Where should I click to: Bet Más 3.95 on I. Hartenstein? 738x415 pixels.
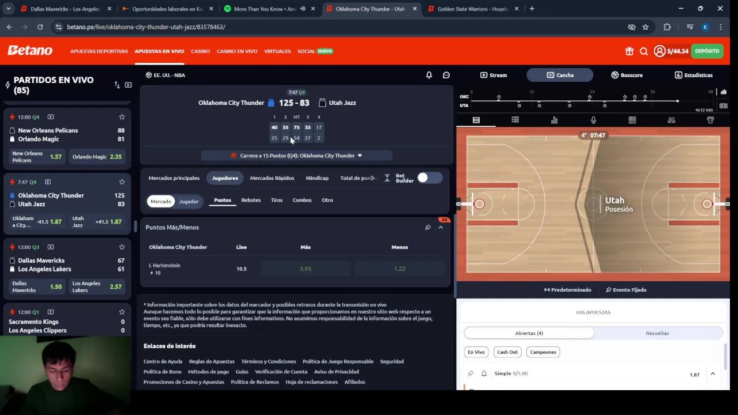[306, 269]
